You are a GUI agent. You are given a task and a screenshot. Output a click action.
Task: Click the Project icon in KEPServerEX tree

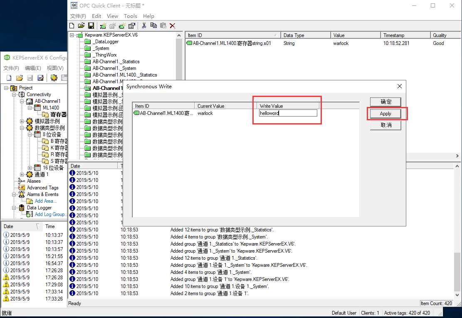14,88
